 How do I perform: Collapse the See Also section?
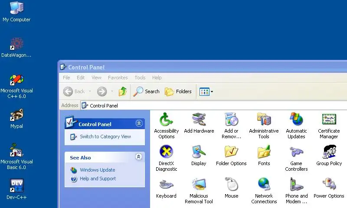138,157
